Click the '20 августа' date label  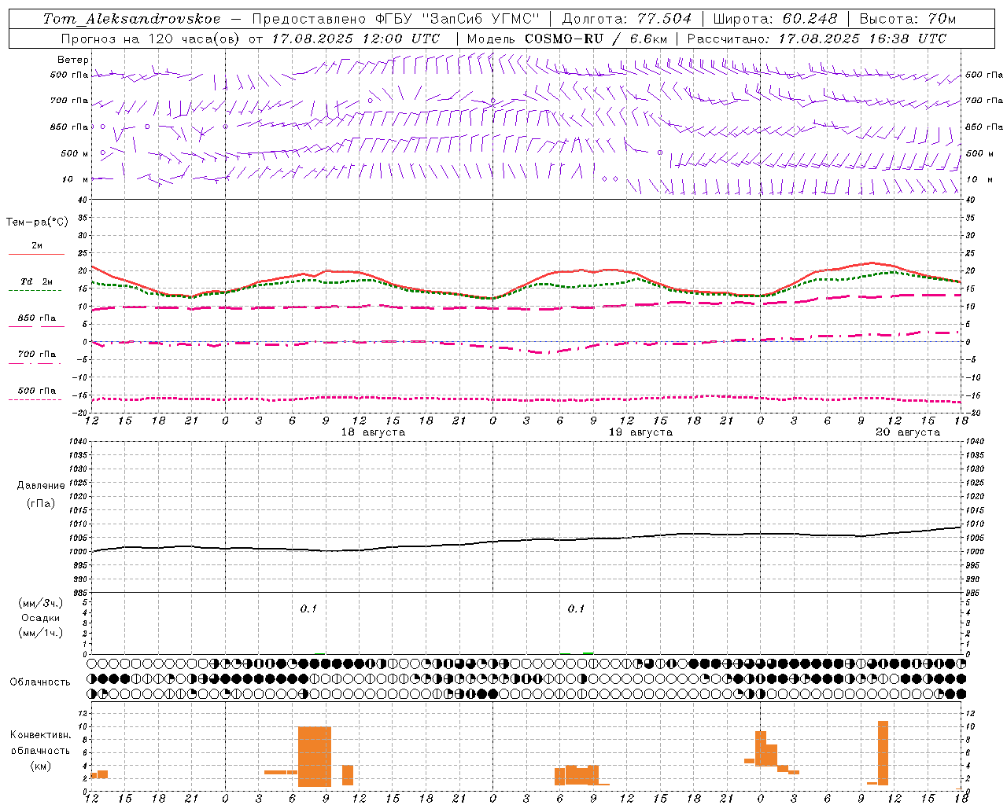[908, 432]
